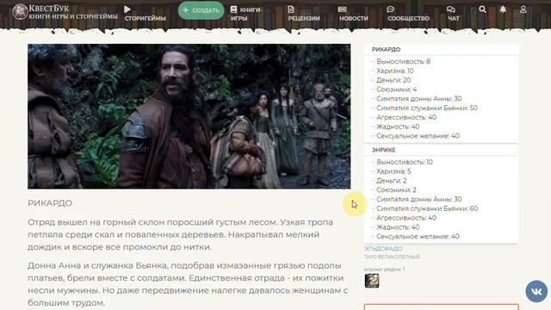This screenshot has height=310, width=551.
Task: Open notifications bell icon
Action: [x=503, y=9]
